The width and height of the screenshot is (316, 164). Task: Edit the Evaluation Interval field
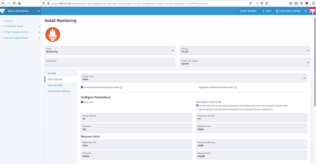pos(252,117)
